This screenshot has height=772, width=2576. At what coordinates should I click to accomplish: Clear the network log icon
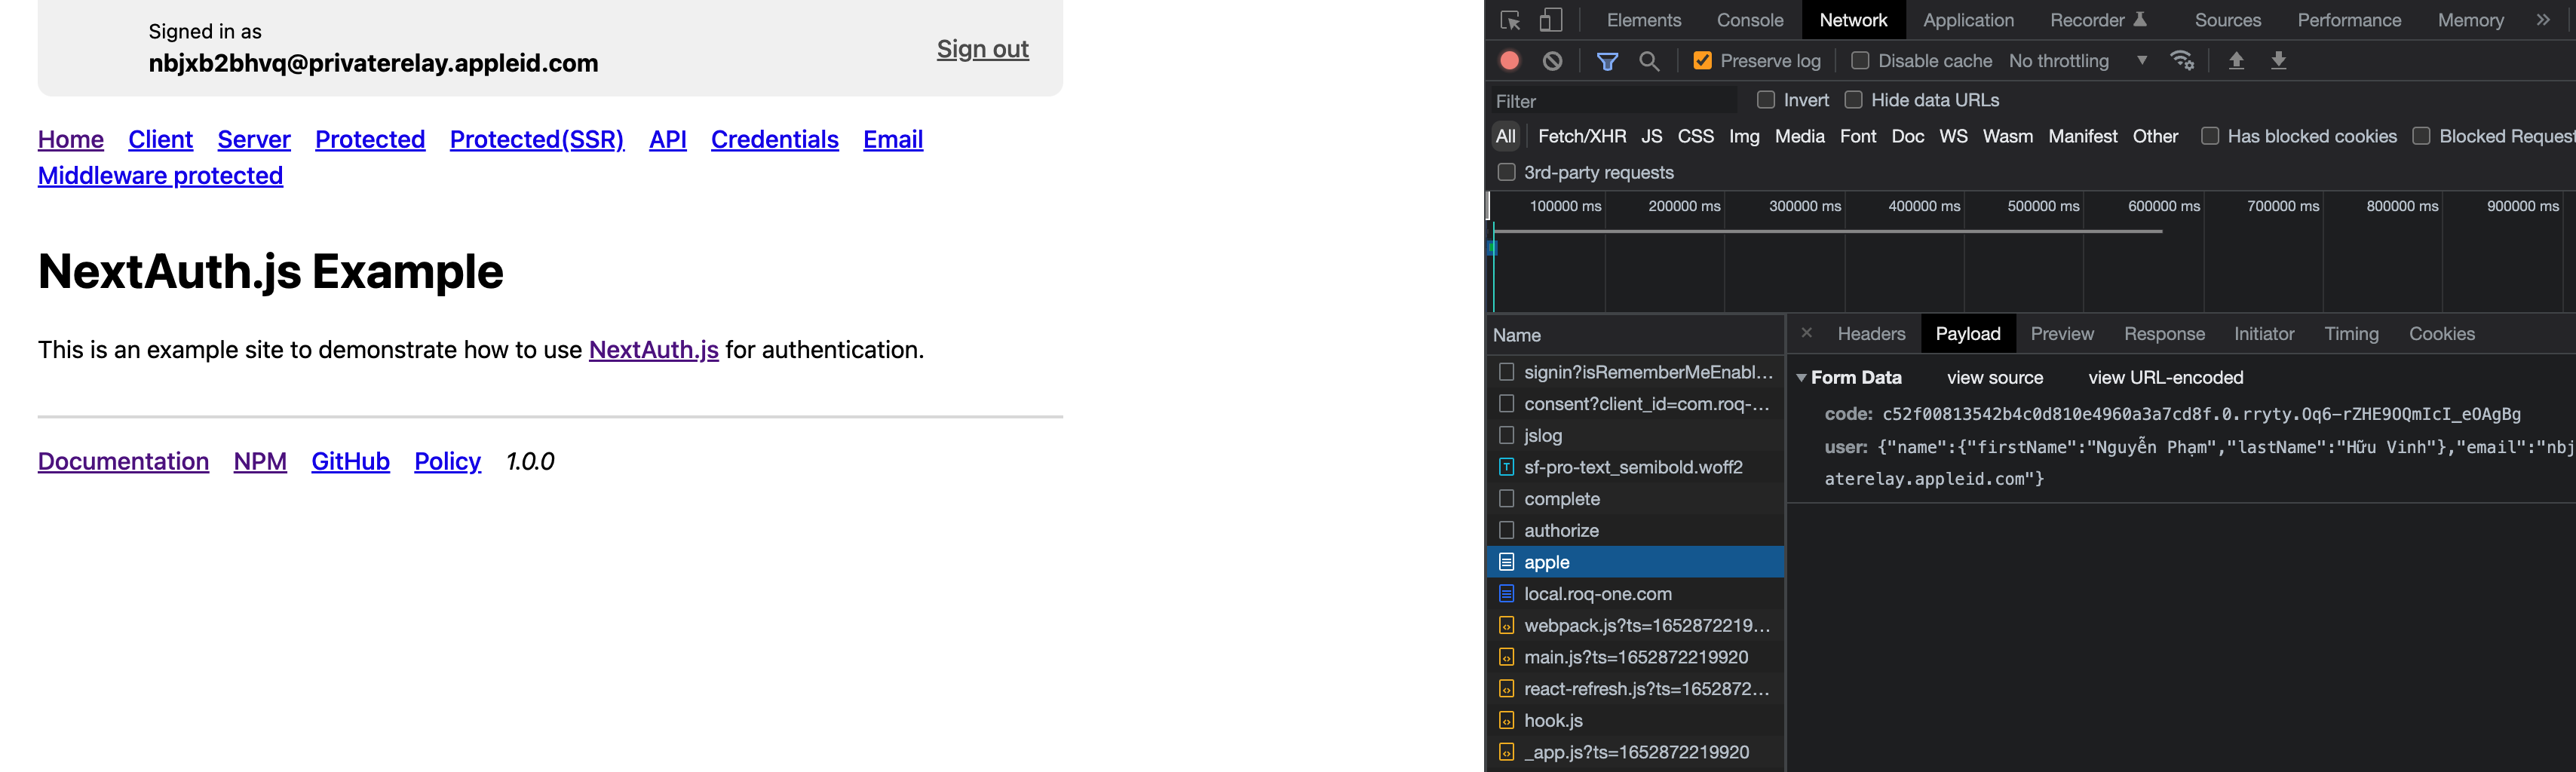pyautogui.click(x=1552, y=61)
